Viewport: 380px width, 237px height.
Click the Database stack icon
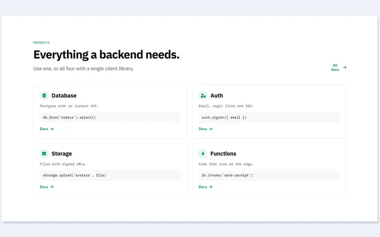point(44,96)
